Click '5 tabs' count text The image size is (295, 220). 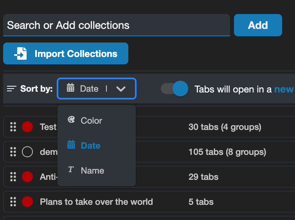point(201,202)
